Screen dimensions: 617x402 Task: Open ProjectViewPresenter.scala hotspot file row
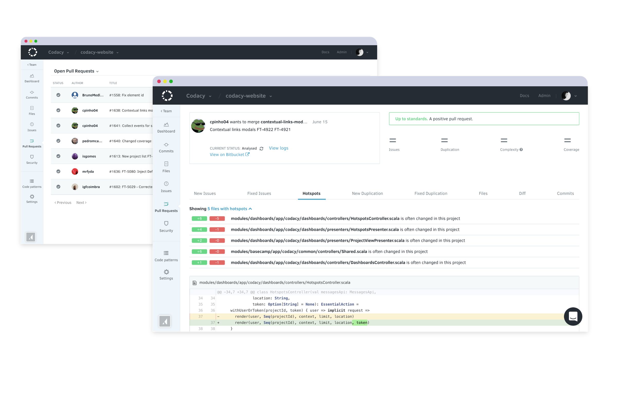tap(384, 241)
